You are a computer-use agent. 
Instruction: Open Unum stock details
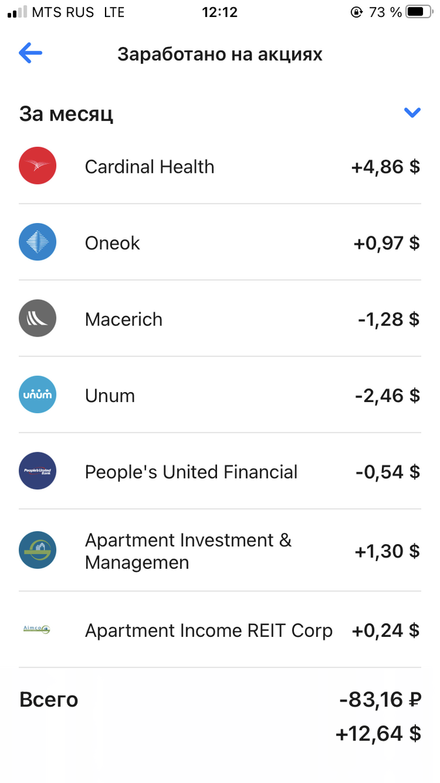click(x=220, y=395)
